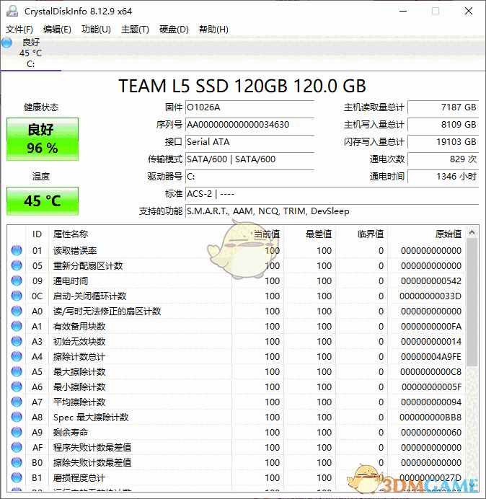The height and width of the screenshot is (499, 486).
Task: Click the host writes value 8109 GB
Action: pyautogui.click(x=443, y=125)
